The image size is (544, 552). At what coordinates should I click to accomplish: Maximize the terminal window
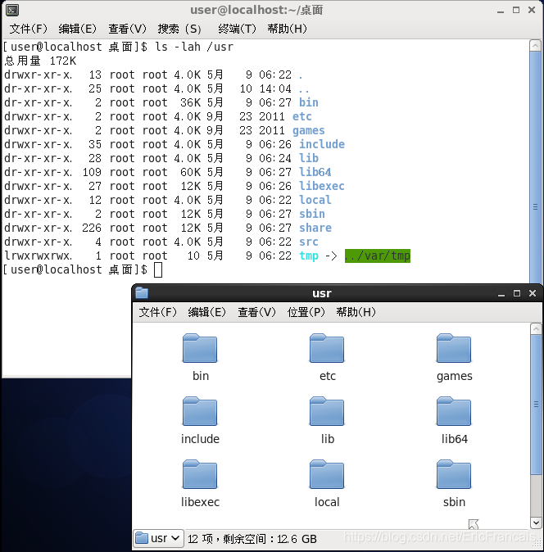[516, 10]
